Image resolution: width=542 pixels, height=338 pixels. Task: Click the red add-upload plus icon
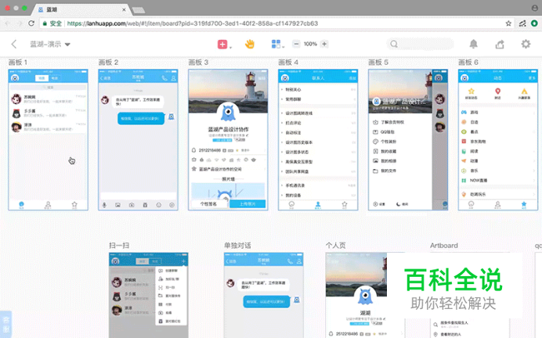pyautogui.click(x=222, y=44)
